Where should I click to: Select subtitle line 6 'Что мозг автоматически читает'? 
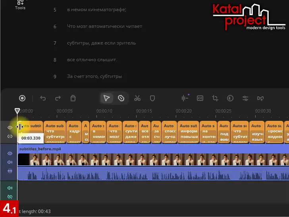tap(104, 26)
